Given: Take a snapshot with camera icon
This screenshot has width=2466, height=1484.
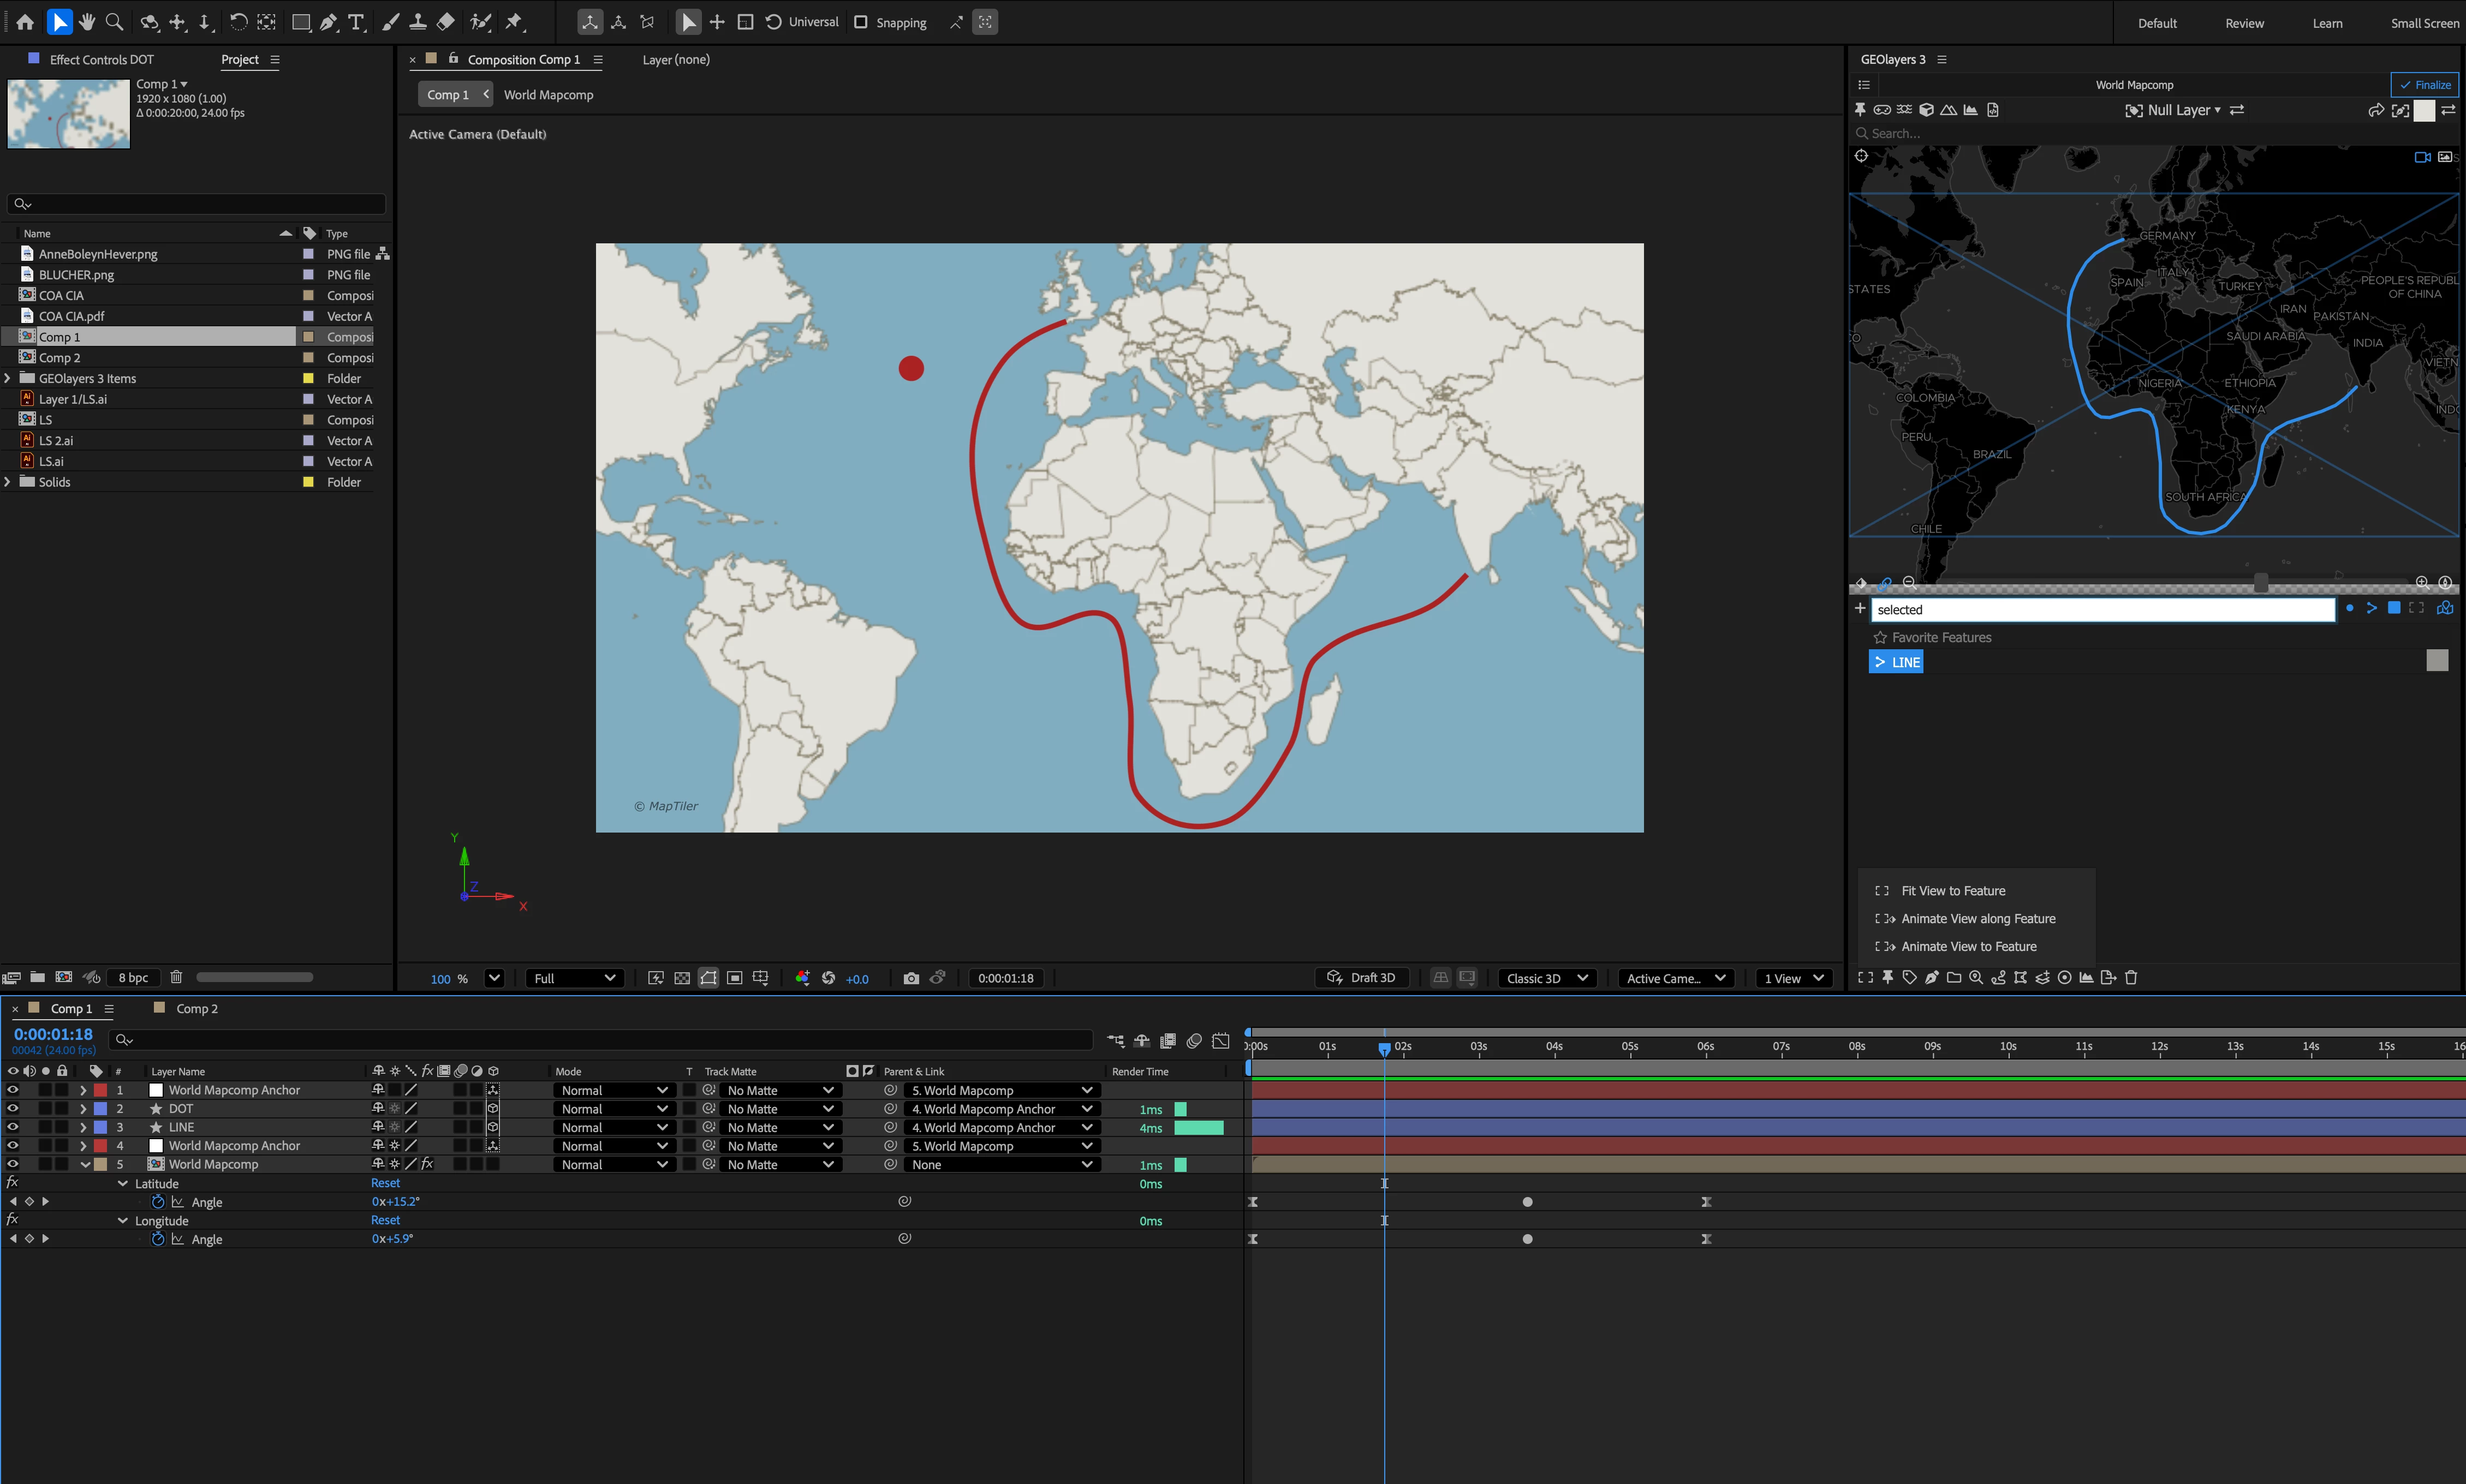Looking at the screenshot, I should (x=910, y=978).
